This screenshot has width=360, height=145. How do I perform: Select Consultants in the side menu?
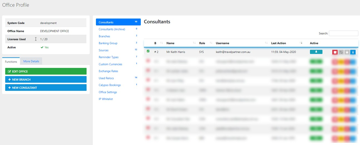pyautogui.click(x=118, y=22)
